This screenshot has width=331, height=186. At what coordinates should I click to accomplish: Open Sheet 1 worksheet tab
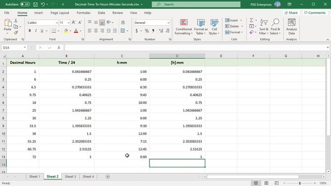tap(35, 177)
